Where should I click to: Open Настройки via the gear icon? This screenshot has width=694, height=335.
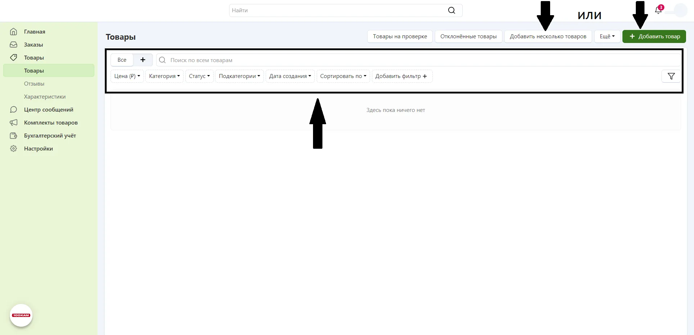click(13, 149)
